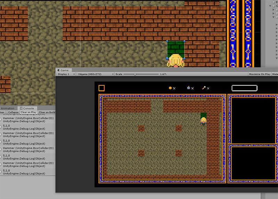Click the player sprite in Game view
Screen dimensions: 278x199
(x=203, y=120)
